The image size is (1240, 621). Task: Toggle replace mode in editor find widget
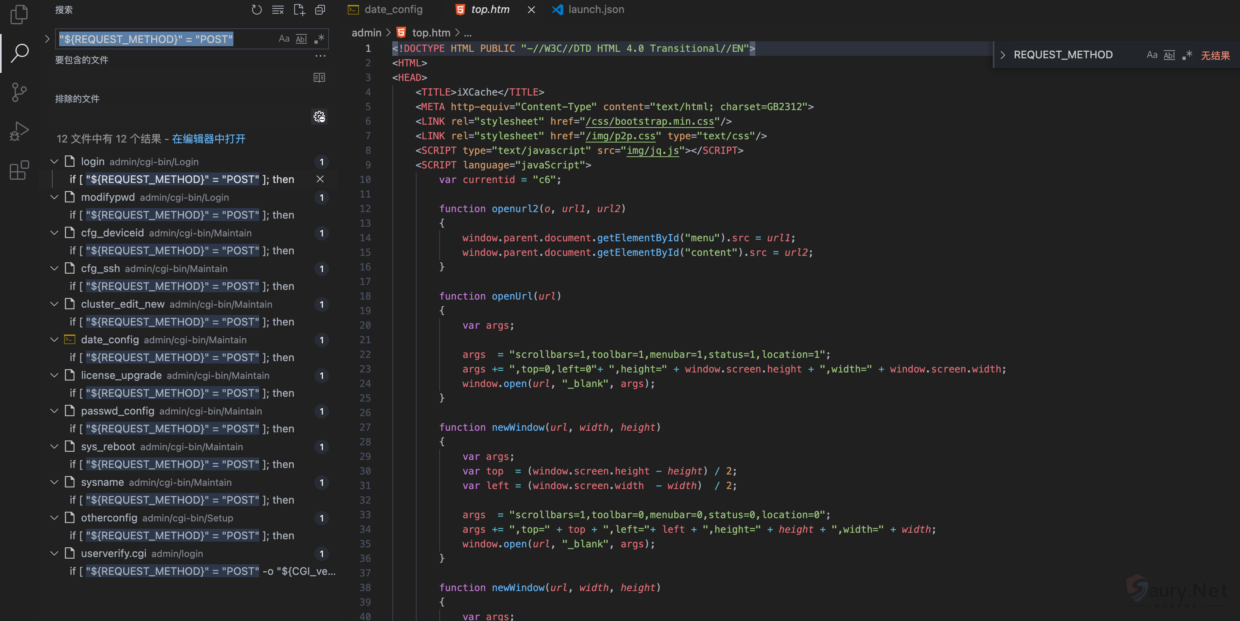click(1003, 55)
